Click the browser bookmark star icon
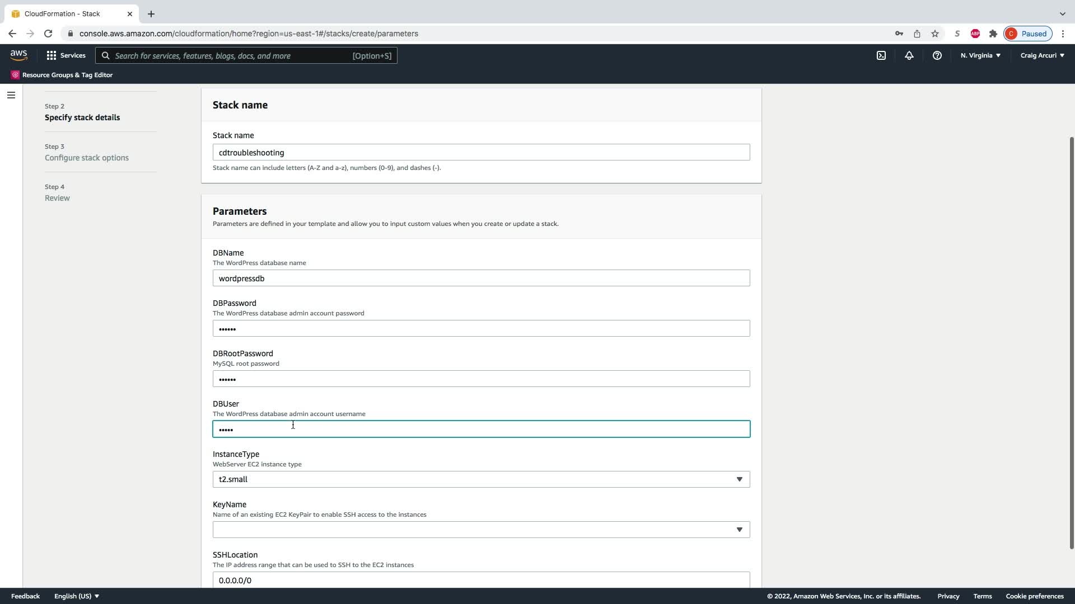1075x604 pixels. [x=934, y=34]
